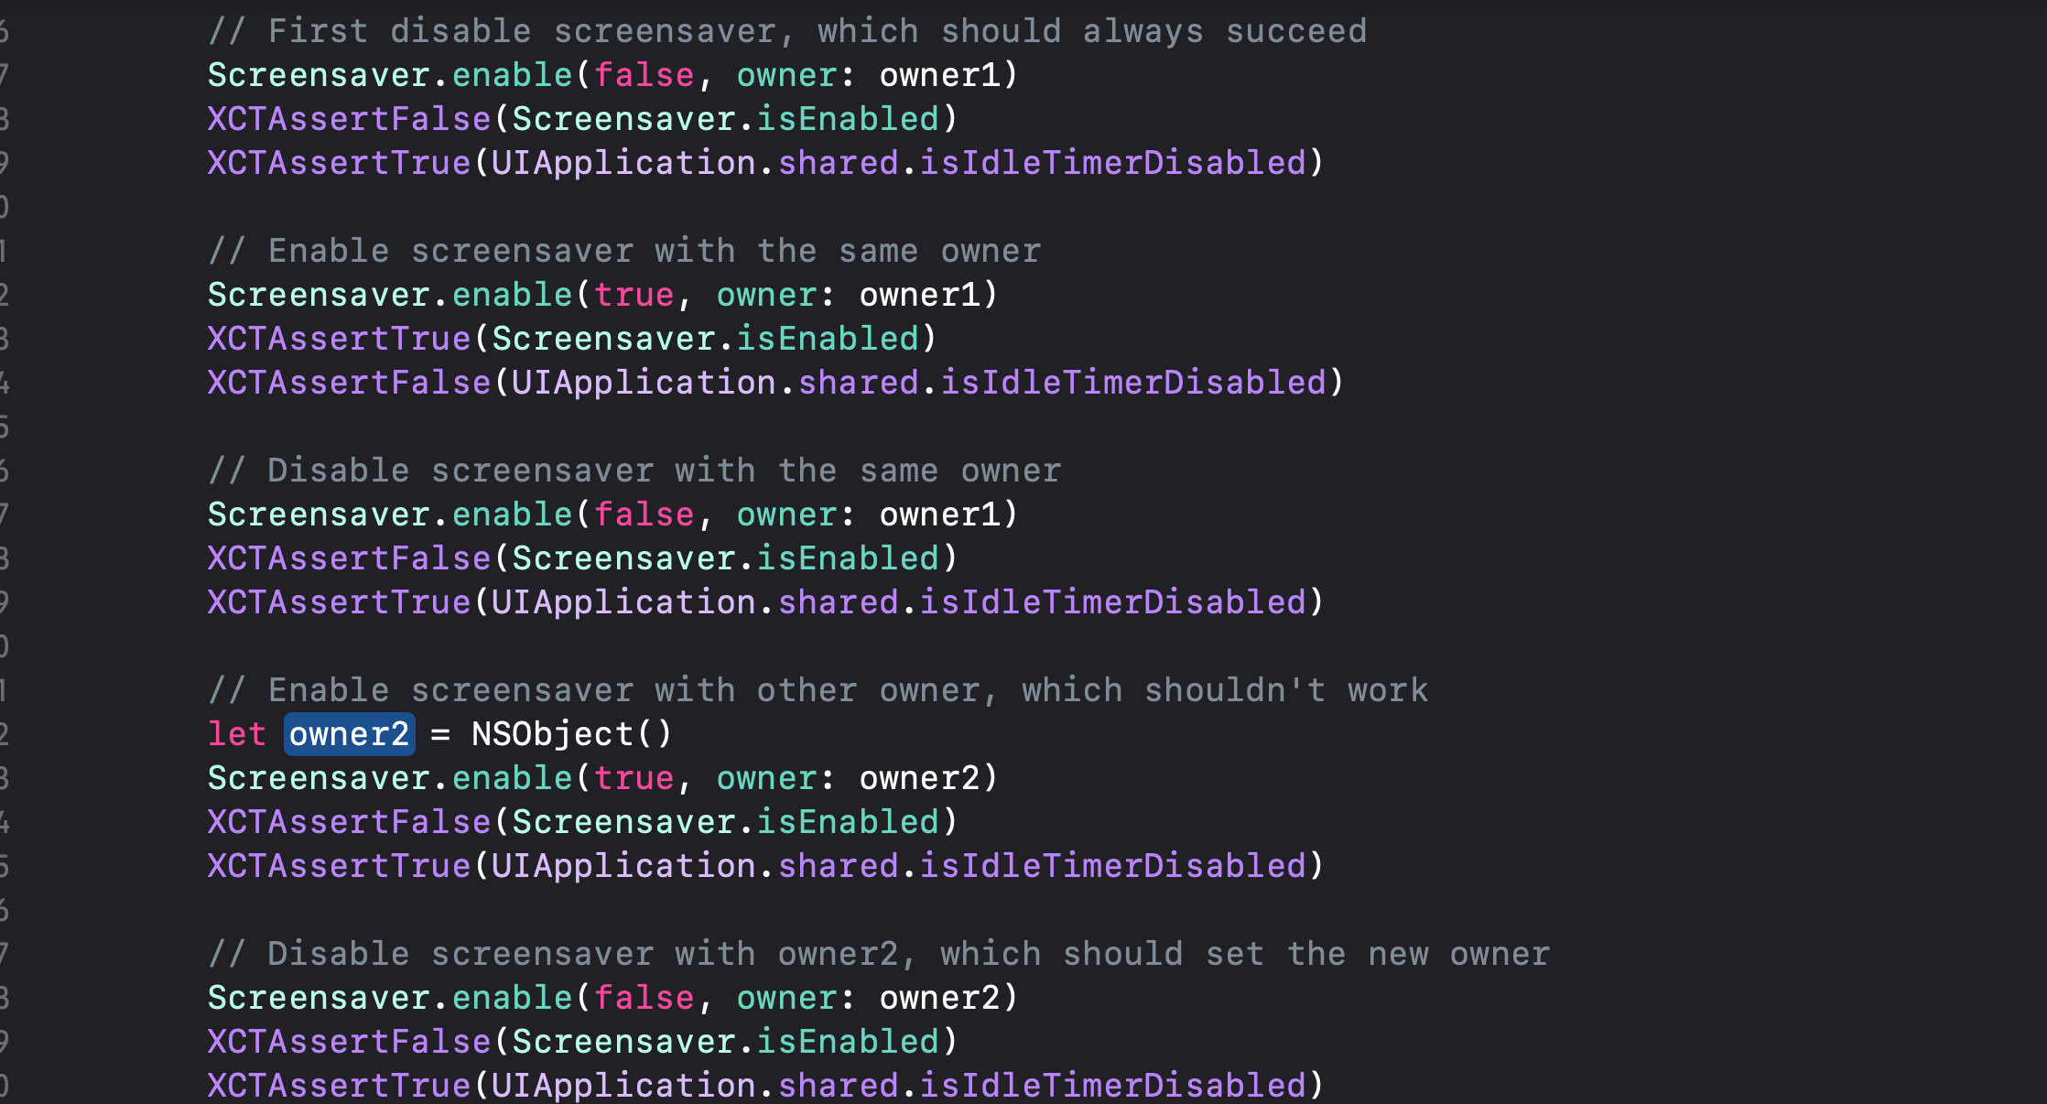This screenshot has height=1104, width=2047.
Task: Click the highlighted owner2 variable declaration
Action: pyautogui.click(x=349, y=734)
